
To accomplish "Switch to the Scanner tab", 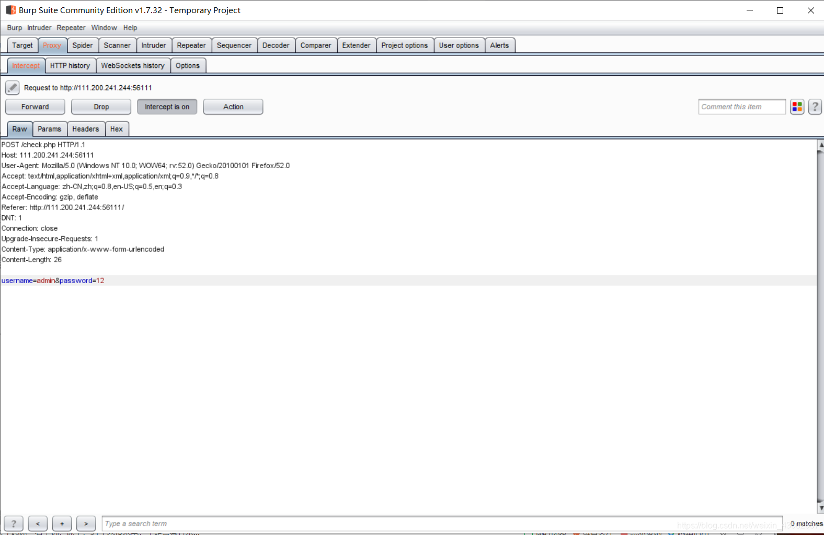I will pyautogui.click(x=117, y=45).
